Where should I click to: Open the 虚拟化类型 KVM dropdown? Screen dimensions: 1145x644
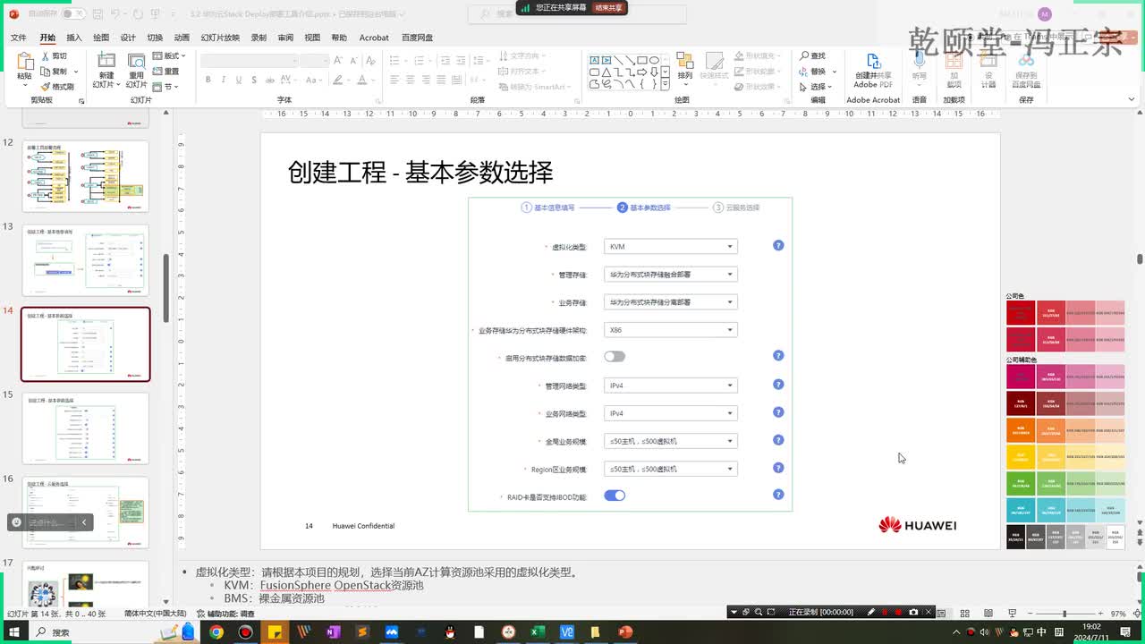[670, 247]
